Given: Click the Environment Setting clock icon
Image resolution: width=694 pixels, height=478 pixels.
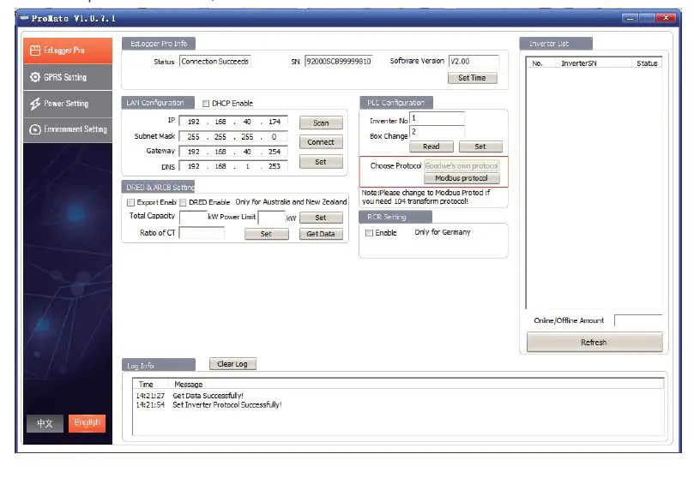Looking at the screenshot, I should (35, 129).
